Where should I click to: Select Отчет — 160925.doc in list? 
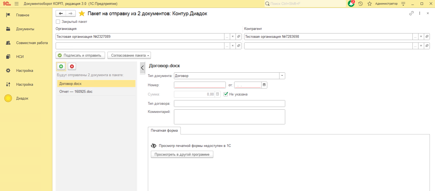[x=76, y=91]
